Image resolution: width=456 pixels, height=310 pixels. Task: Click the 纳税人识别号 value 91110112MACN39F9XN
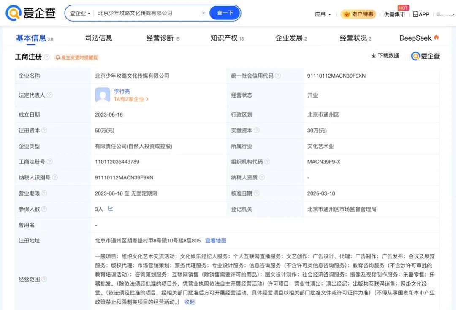[x=124, y=177]
